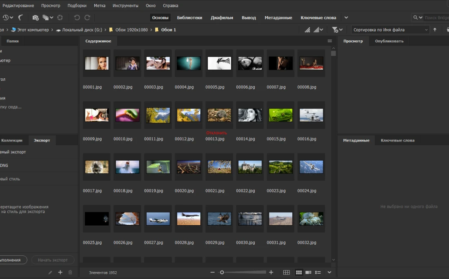The image size is (449, 279).
Task: Click the boomerang return-to-app icon
Action: click(20, 18)
